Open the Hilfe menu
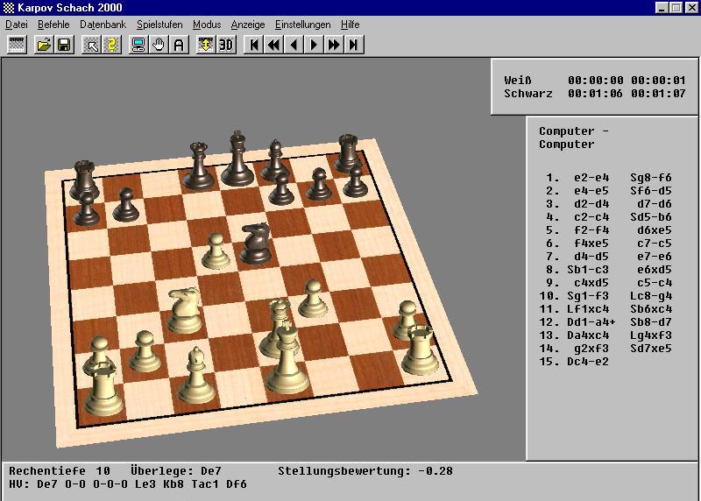 click(x=350, y=25)
